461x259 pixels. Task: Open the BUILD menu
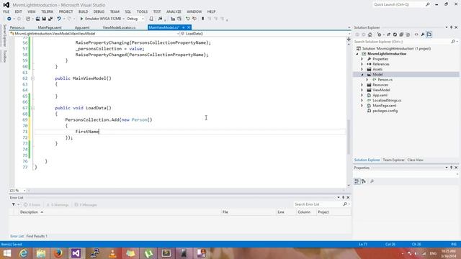[x=84, y=12]
